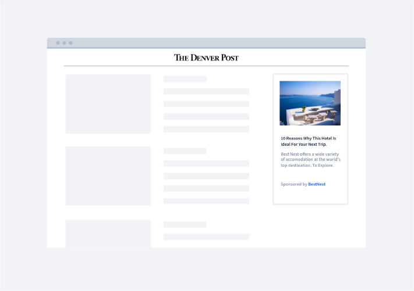
Task: Click the second article's last text line
Action: coord(206,201)
